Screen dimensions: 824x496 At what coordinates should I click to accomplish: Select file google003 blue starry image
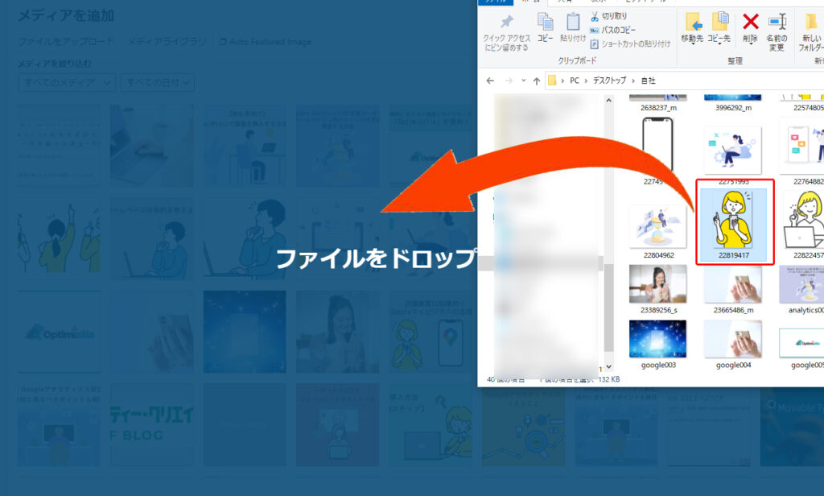[x=658, y=344]
